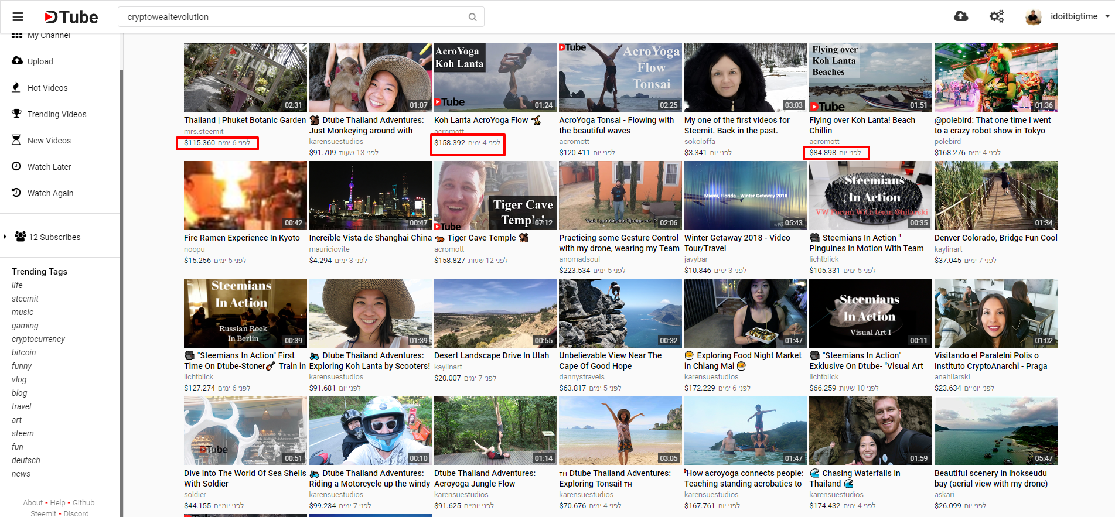Click title 'Exploring Food Night Market in Chiang Mai'
The height and width of the screenshot is (517, 1115).
point(743,361)
